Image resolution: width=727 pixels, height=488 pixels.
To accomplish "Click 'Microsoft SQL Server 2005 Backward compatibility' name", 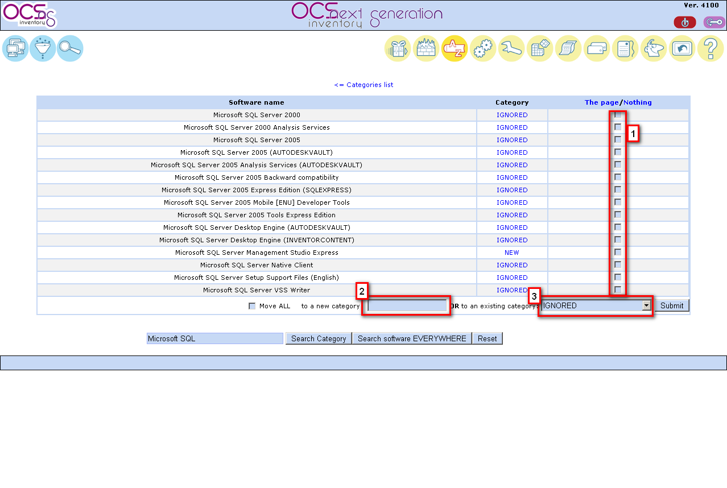I will tap(257, 177).
